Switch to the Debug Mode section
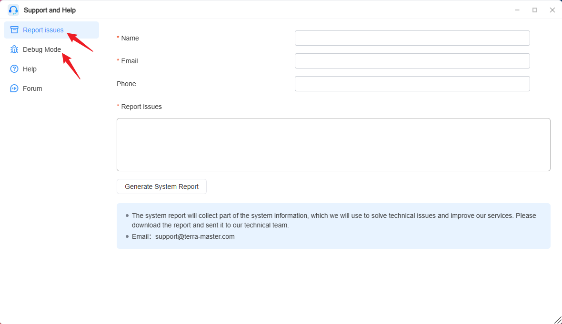Screen dimensions: 562x324 (42, 49)
